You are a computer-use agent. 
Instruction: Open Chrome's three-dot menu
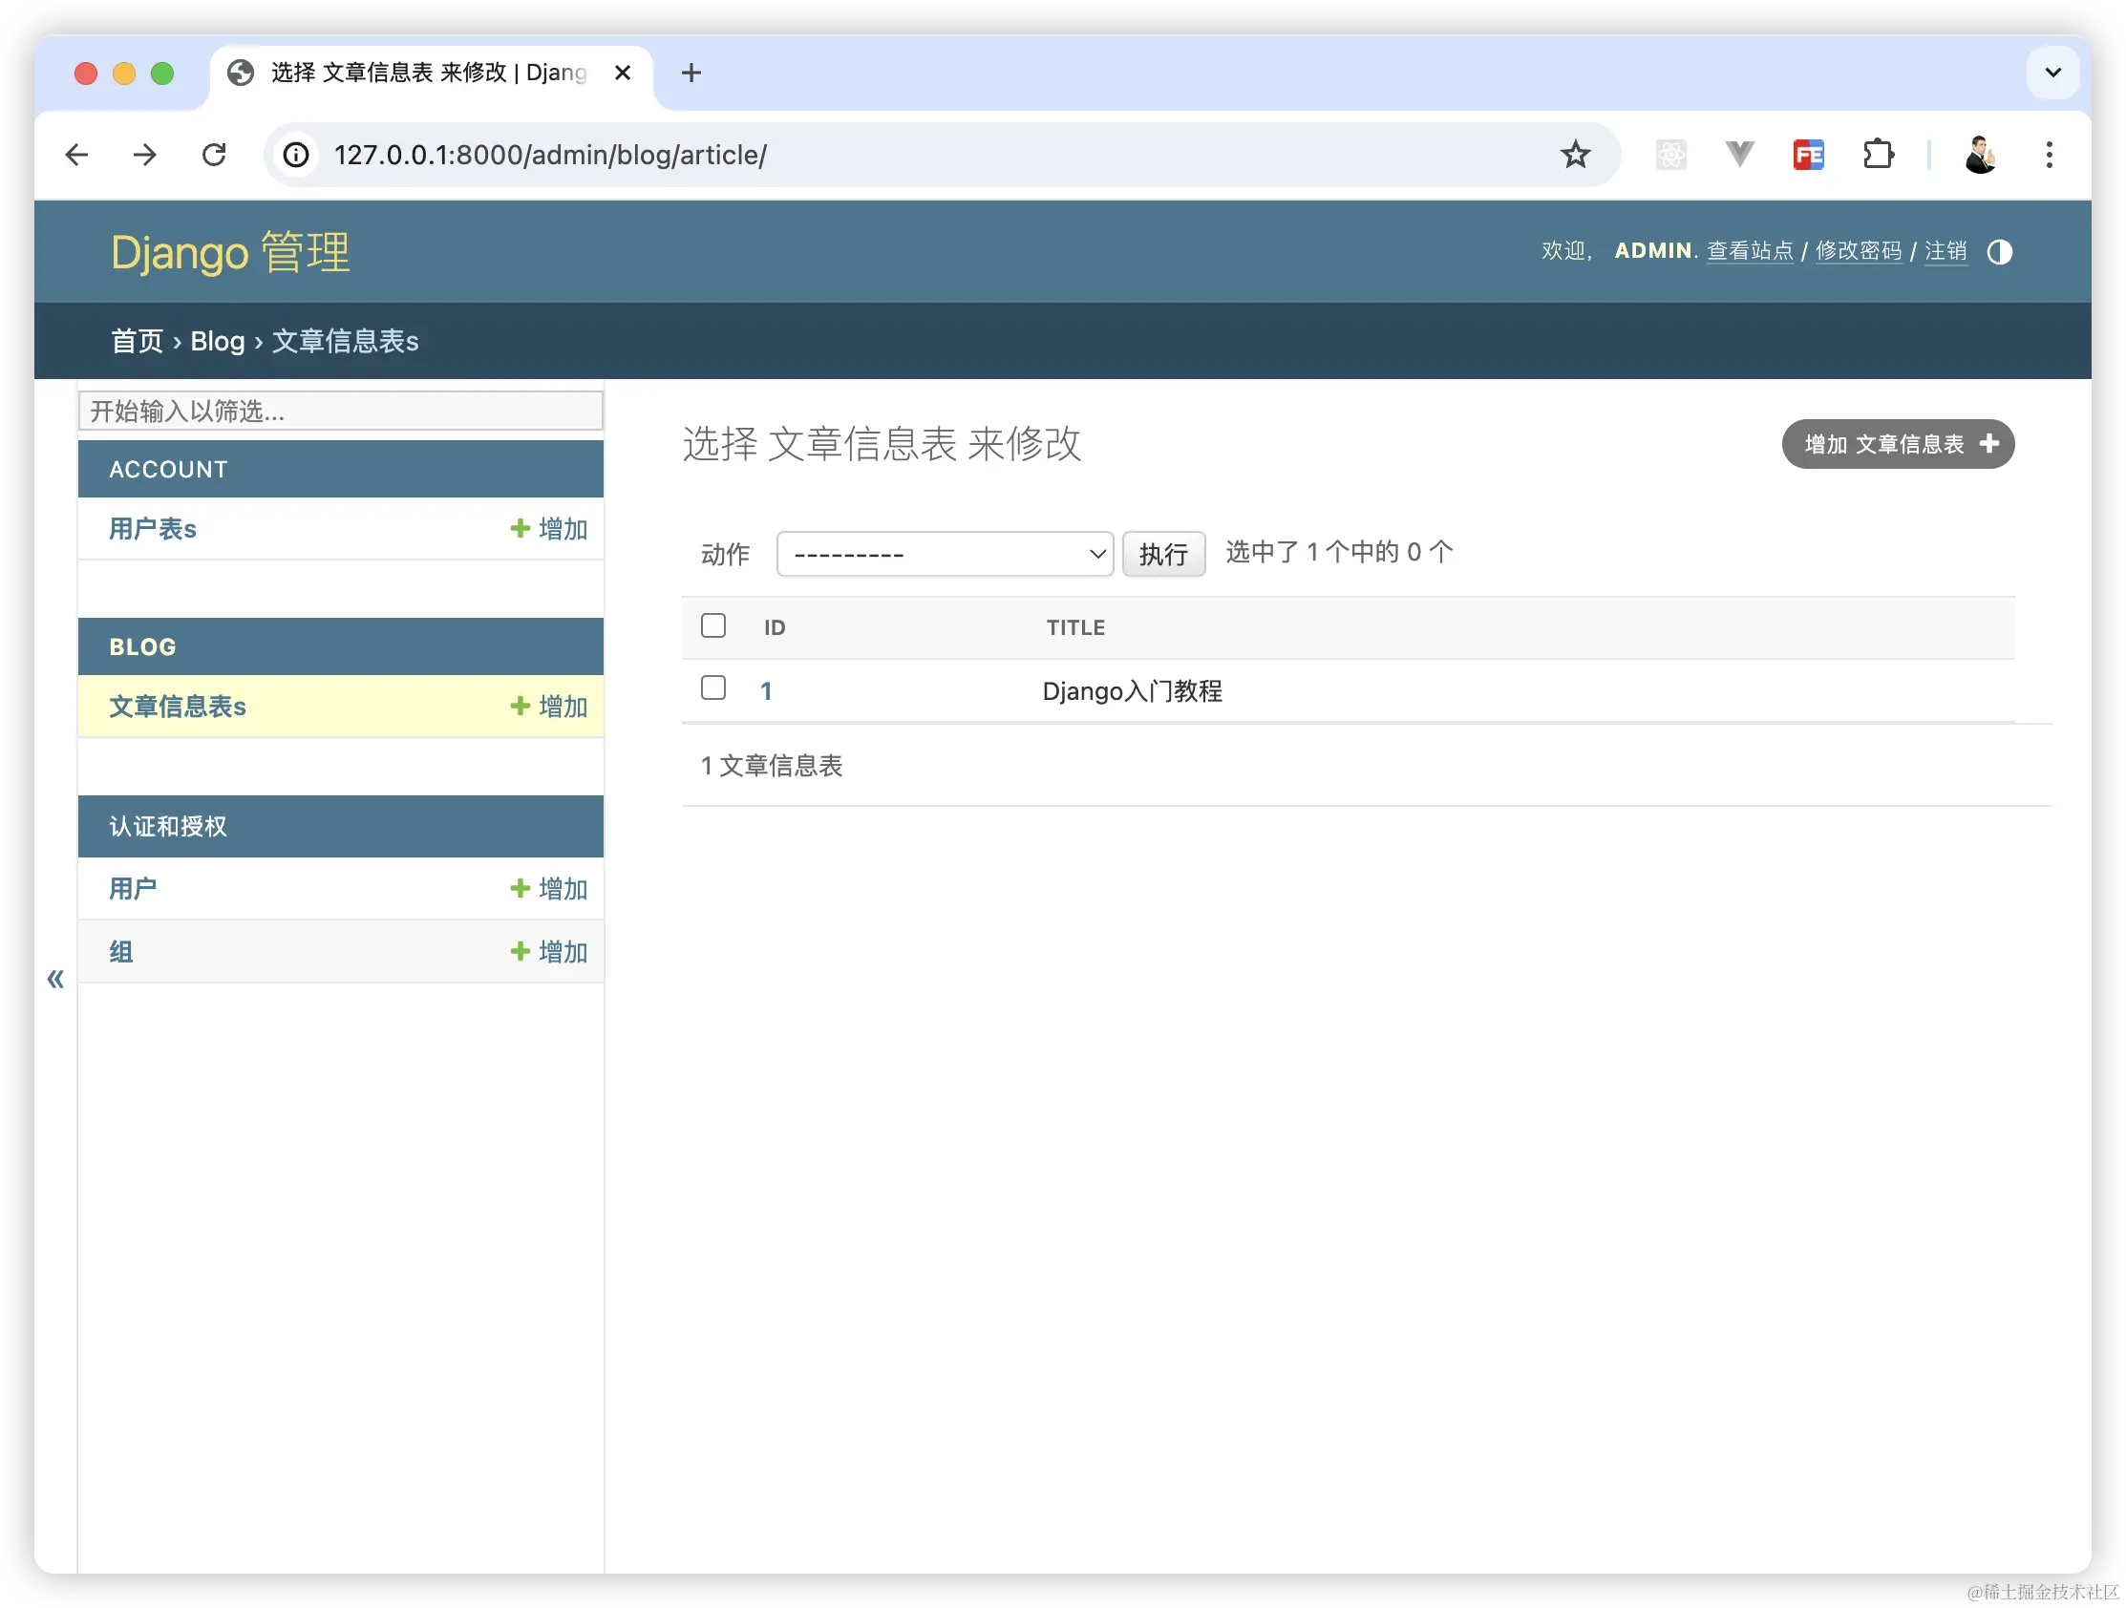[2048, 155]
